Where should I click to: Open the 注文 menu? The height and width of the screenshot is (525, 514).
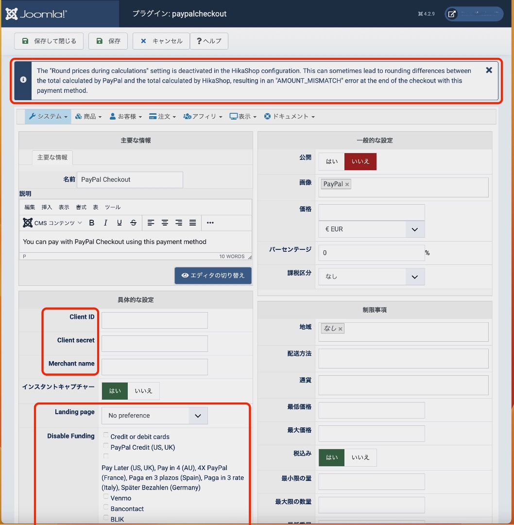point(162,117)
